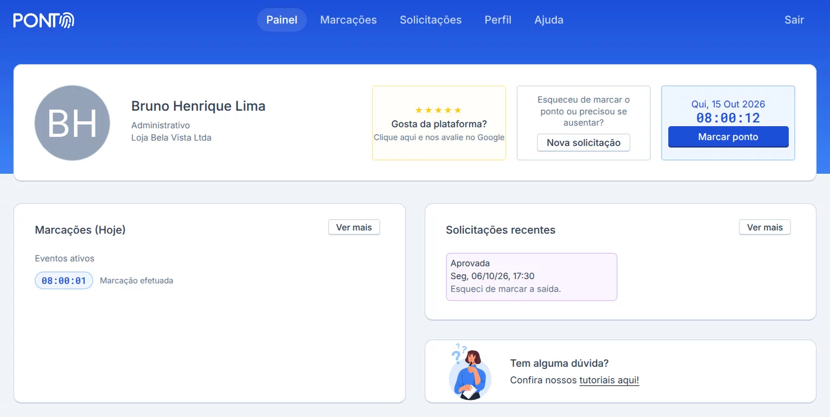Open the Ajuda menu
Viewport: 830px width, 417px height.
549,20
